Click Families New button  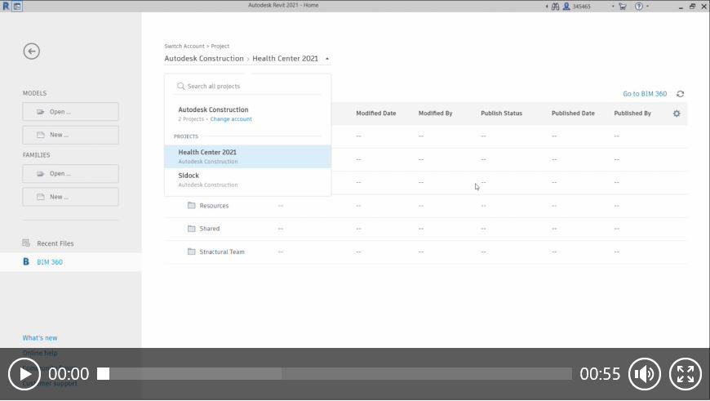(71, 197)
